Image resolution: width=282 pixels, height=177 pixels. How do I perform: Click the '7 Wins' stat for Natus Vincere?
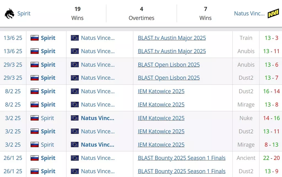coord(205,14)
